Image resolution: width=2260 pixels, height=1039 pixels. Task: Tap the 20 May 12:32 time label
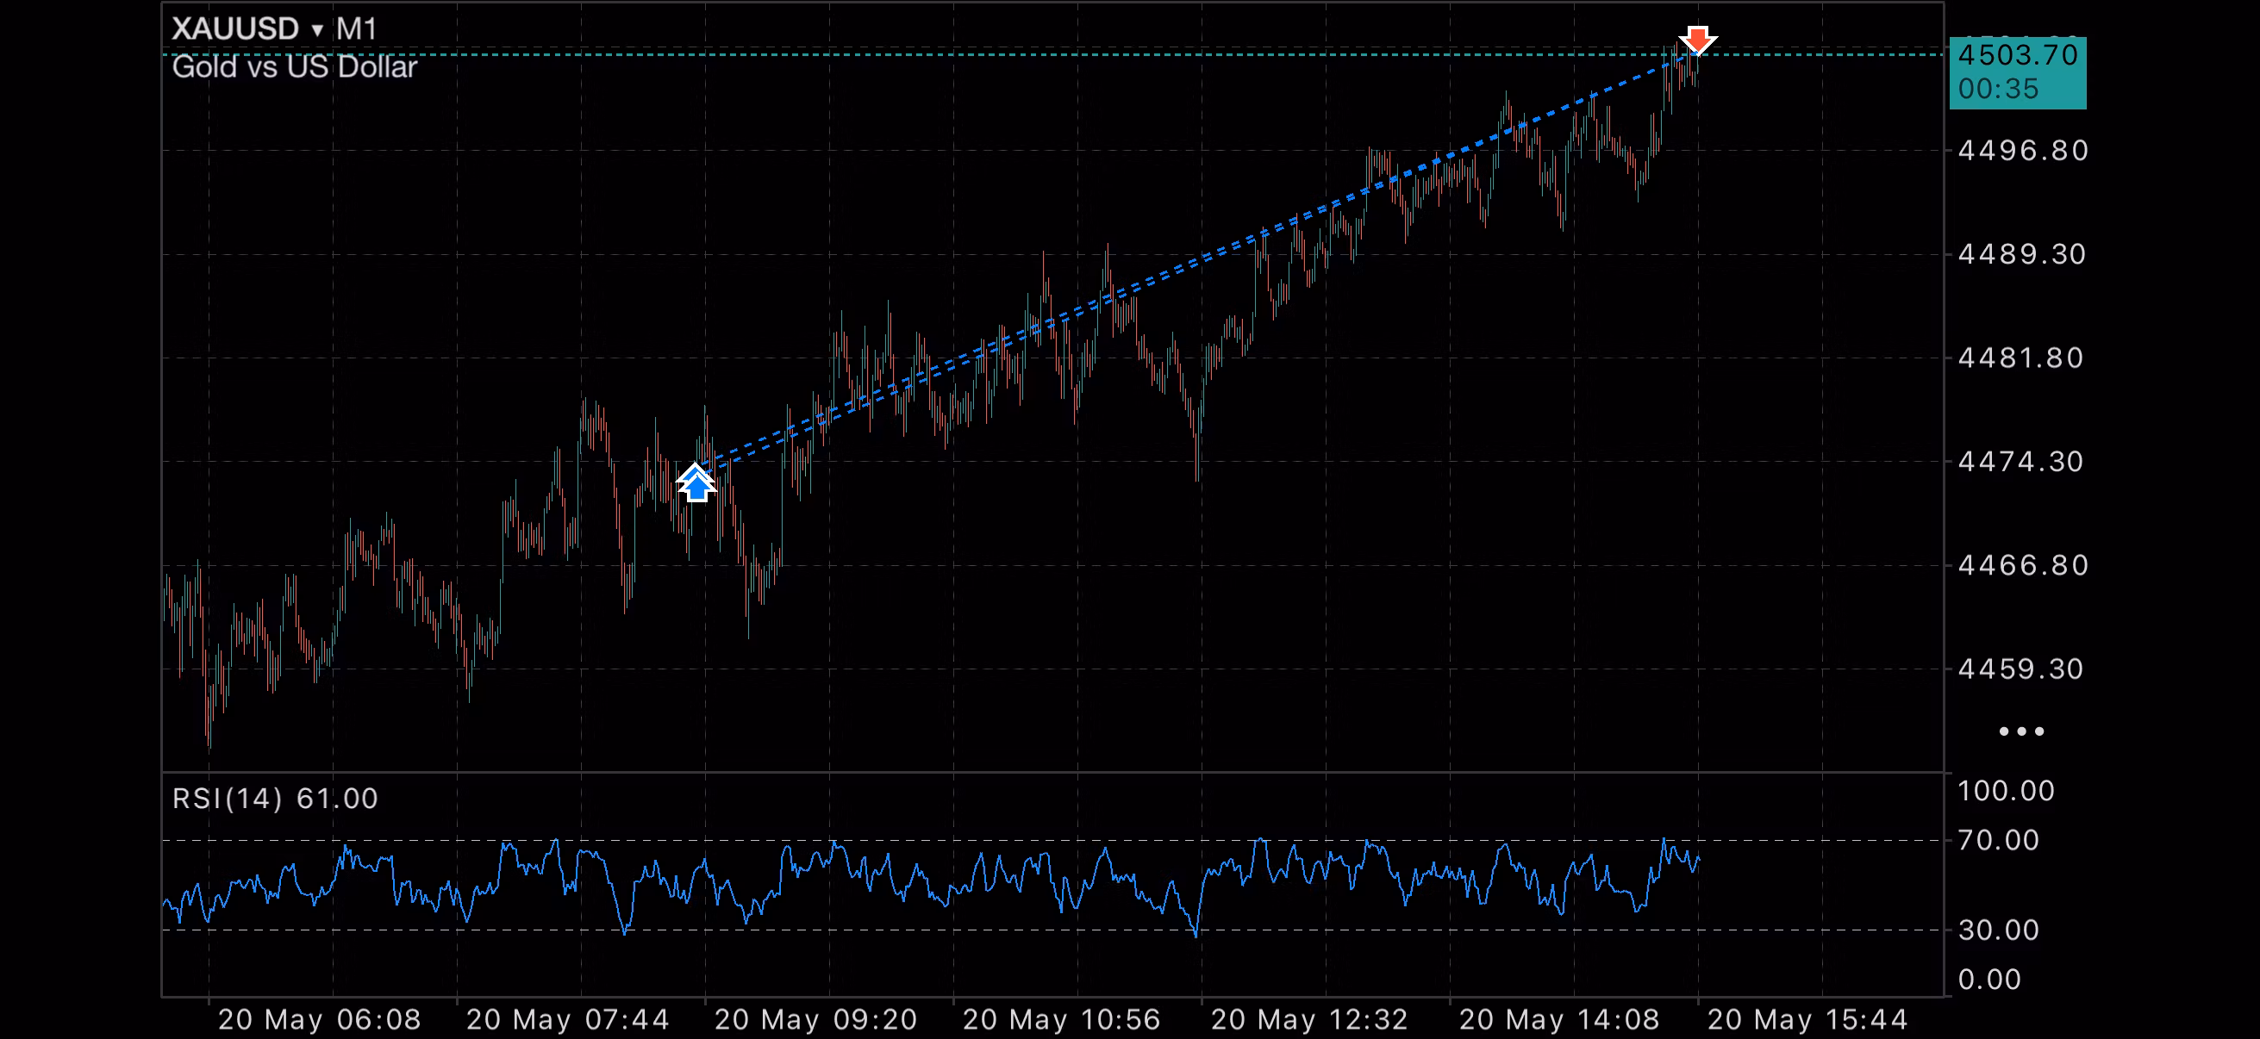[x=1310, y=1020]
